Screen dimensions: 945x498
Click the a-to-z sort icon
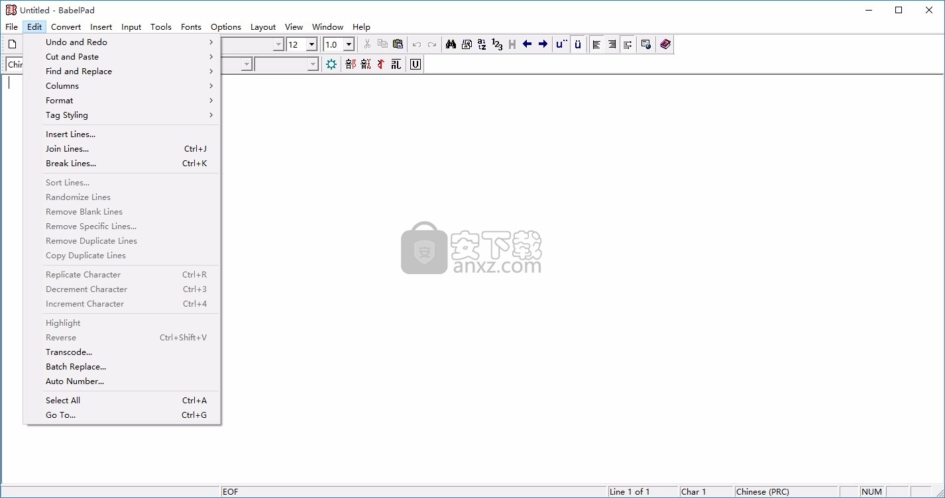coord(482,44)
